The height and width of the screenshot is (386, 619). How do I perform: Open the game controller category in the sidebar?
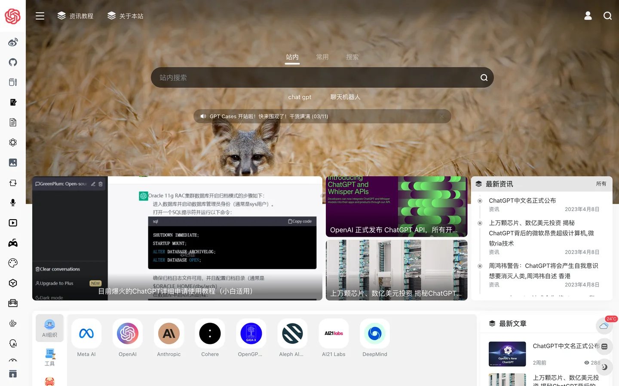13,243
